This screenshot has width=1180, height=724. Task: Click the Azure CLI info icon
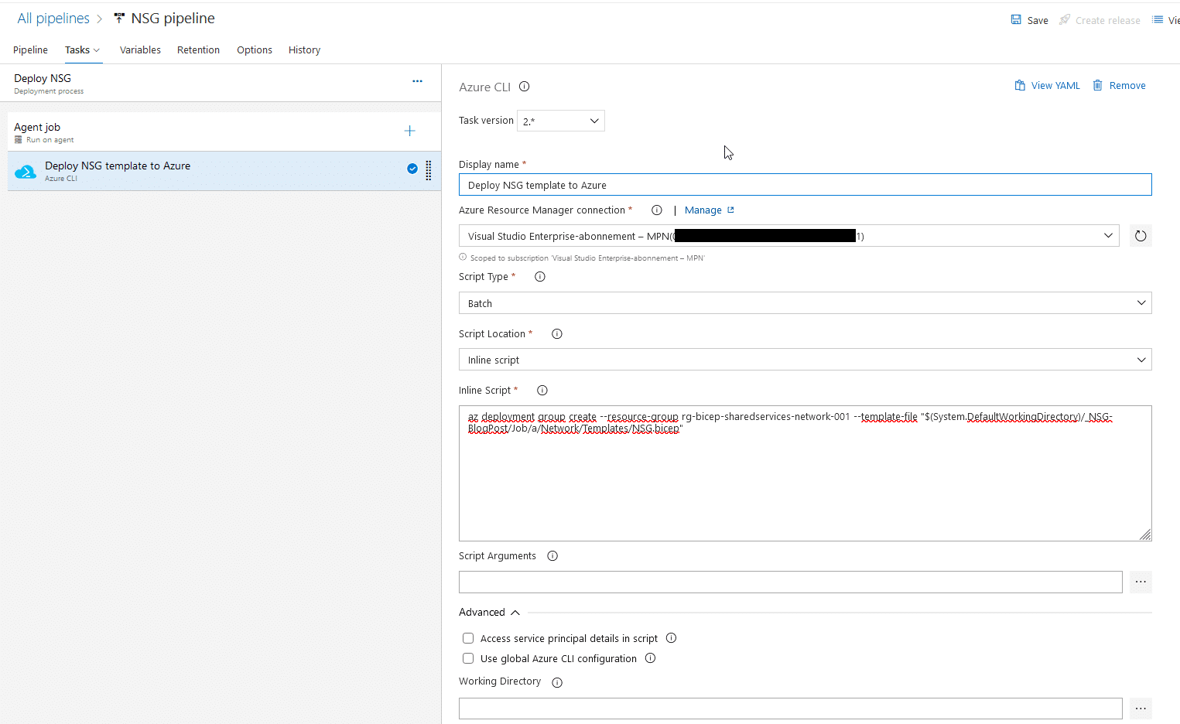pyautogui.click(x=525, y=87)
